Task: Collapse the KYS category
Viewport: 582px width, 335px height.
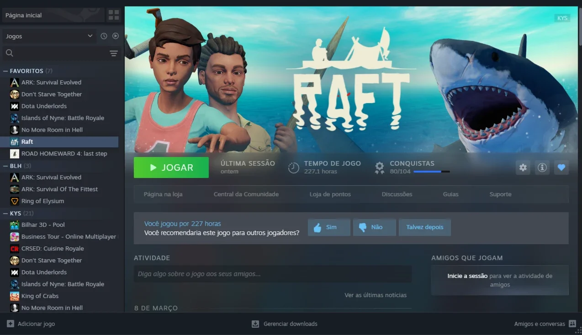Action: pos(5,214)
